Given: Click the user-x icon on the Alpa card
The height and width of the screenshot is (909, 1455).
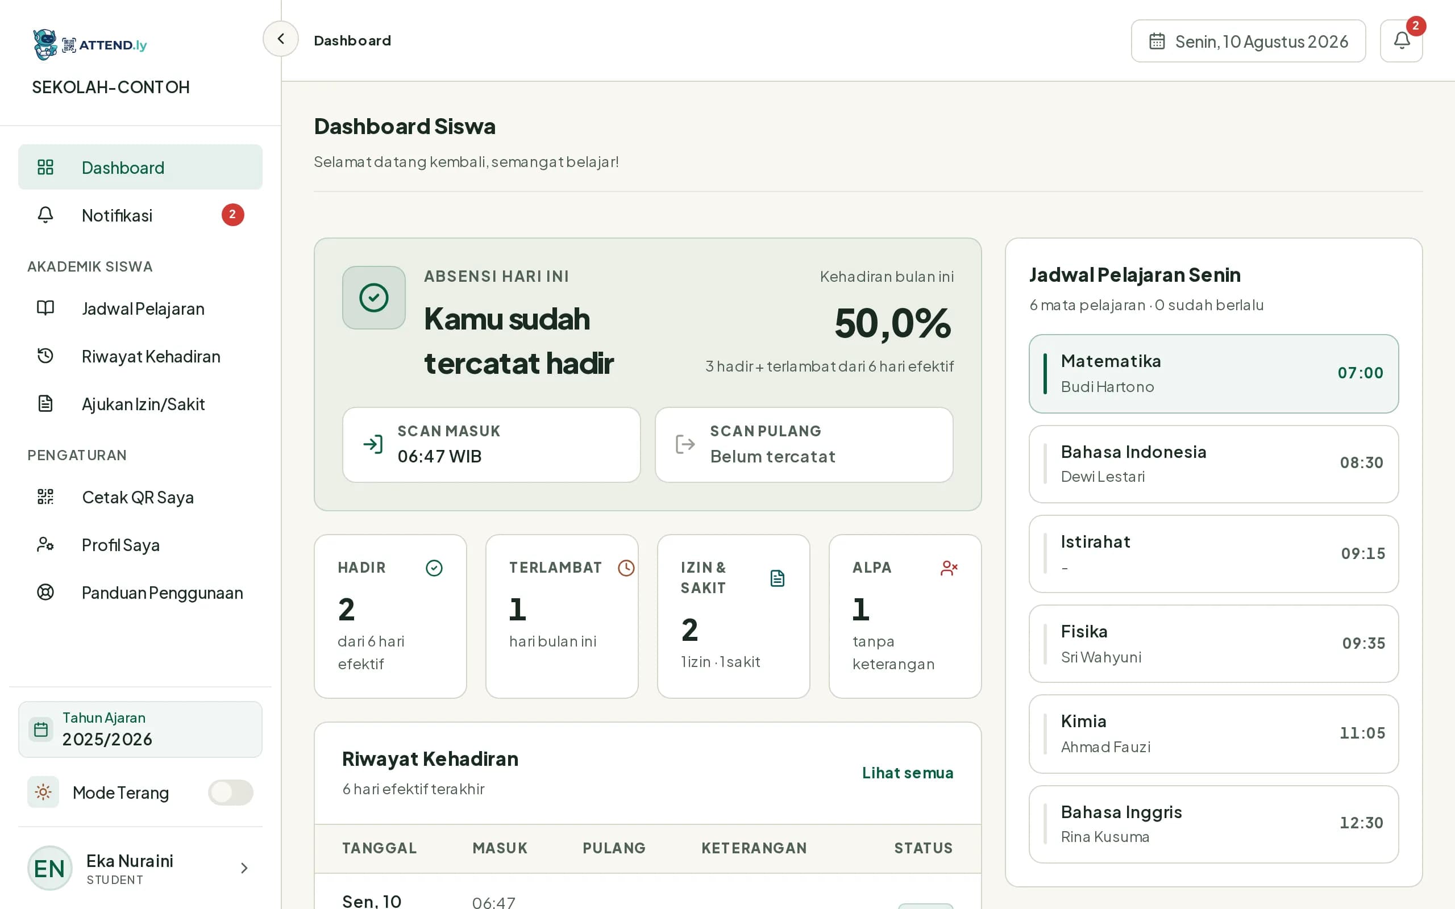Looking at the screenshot, I should pyautogui.click(x=949, y=568).
